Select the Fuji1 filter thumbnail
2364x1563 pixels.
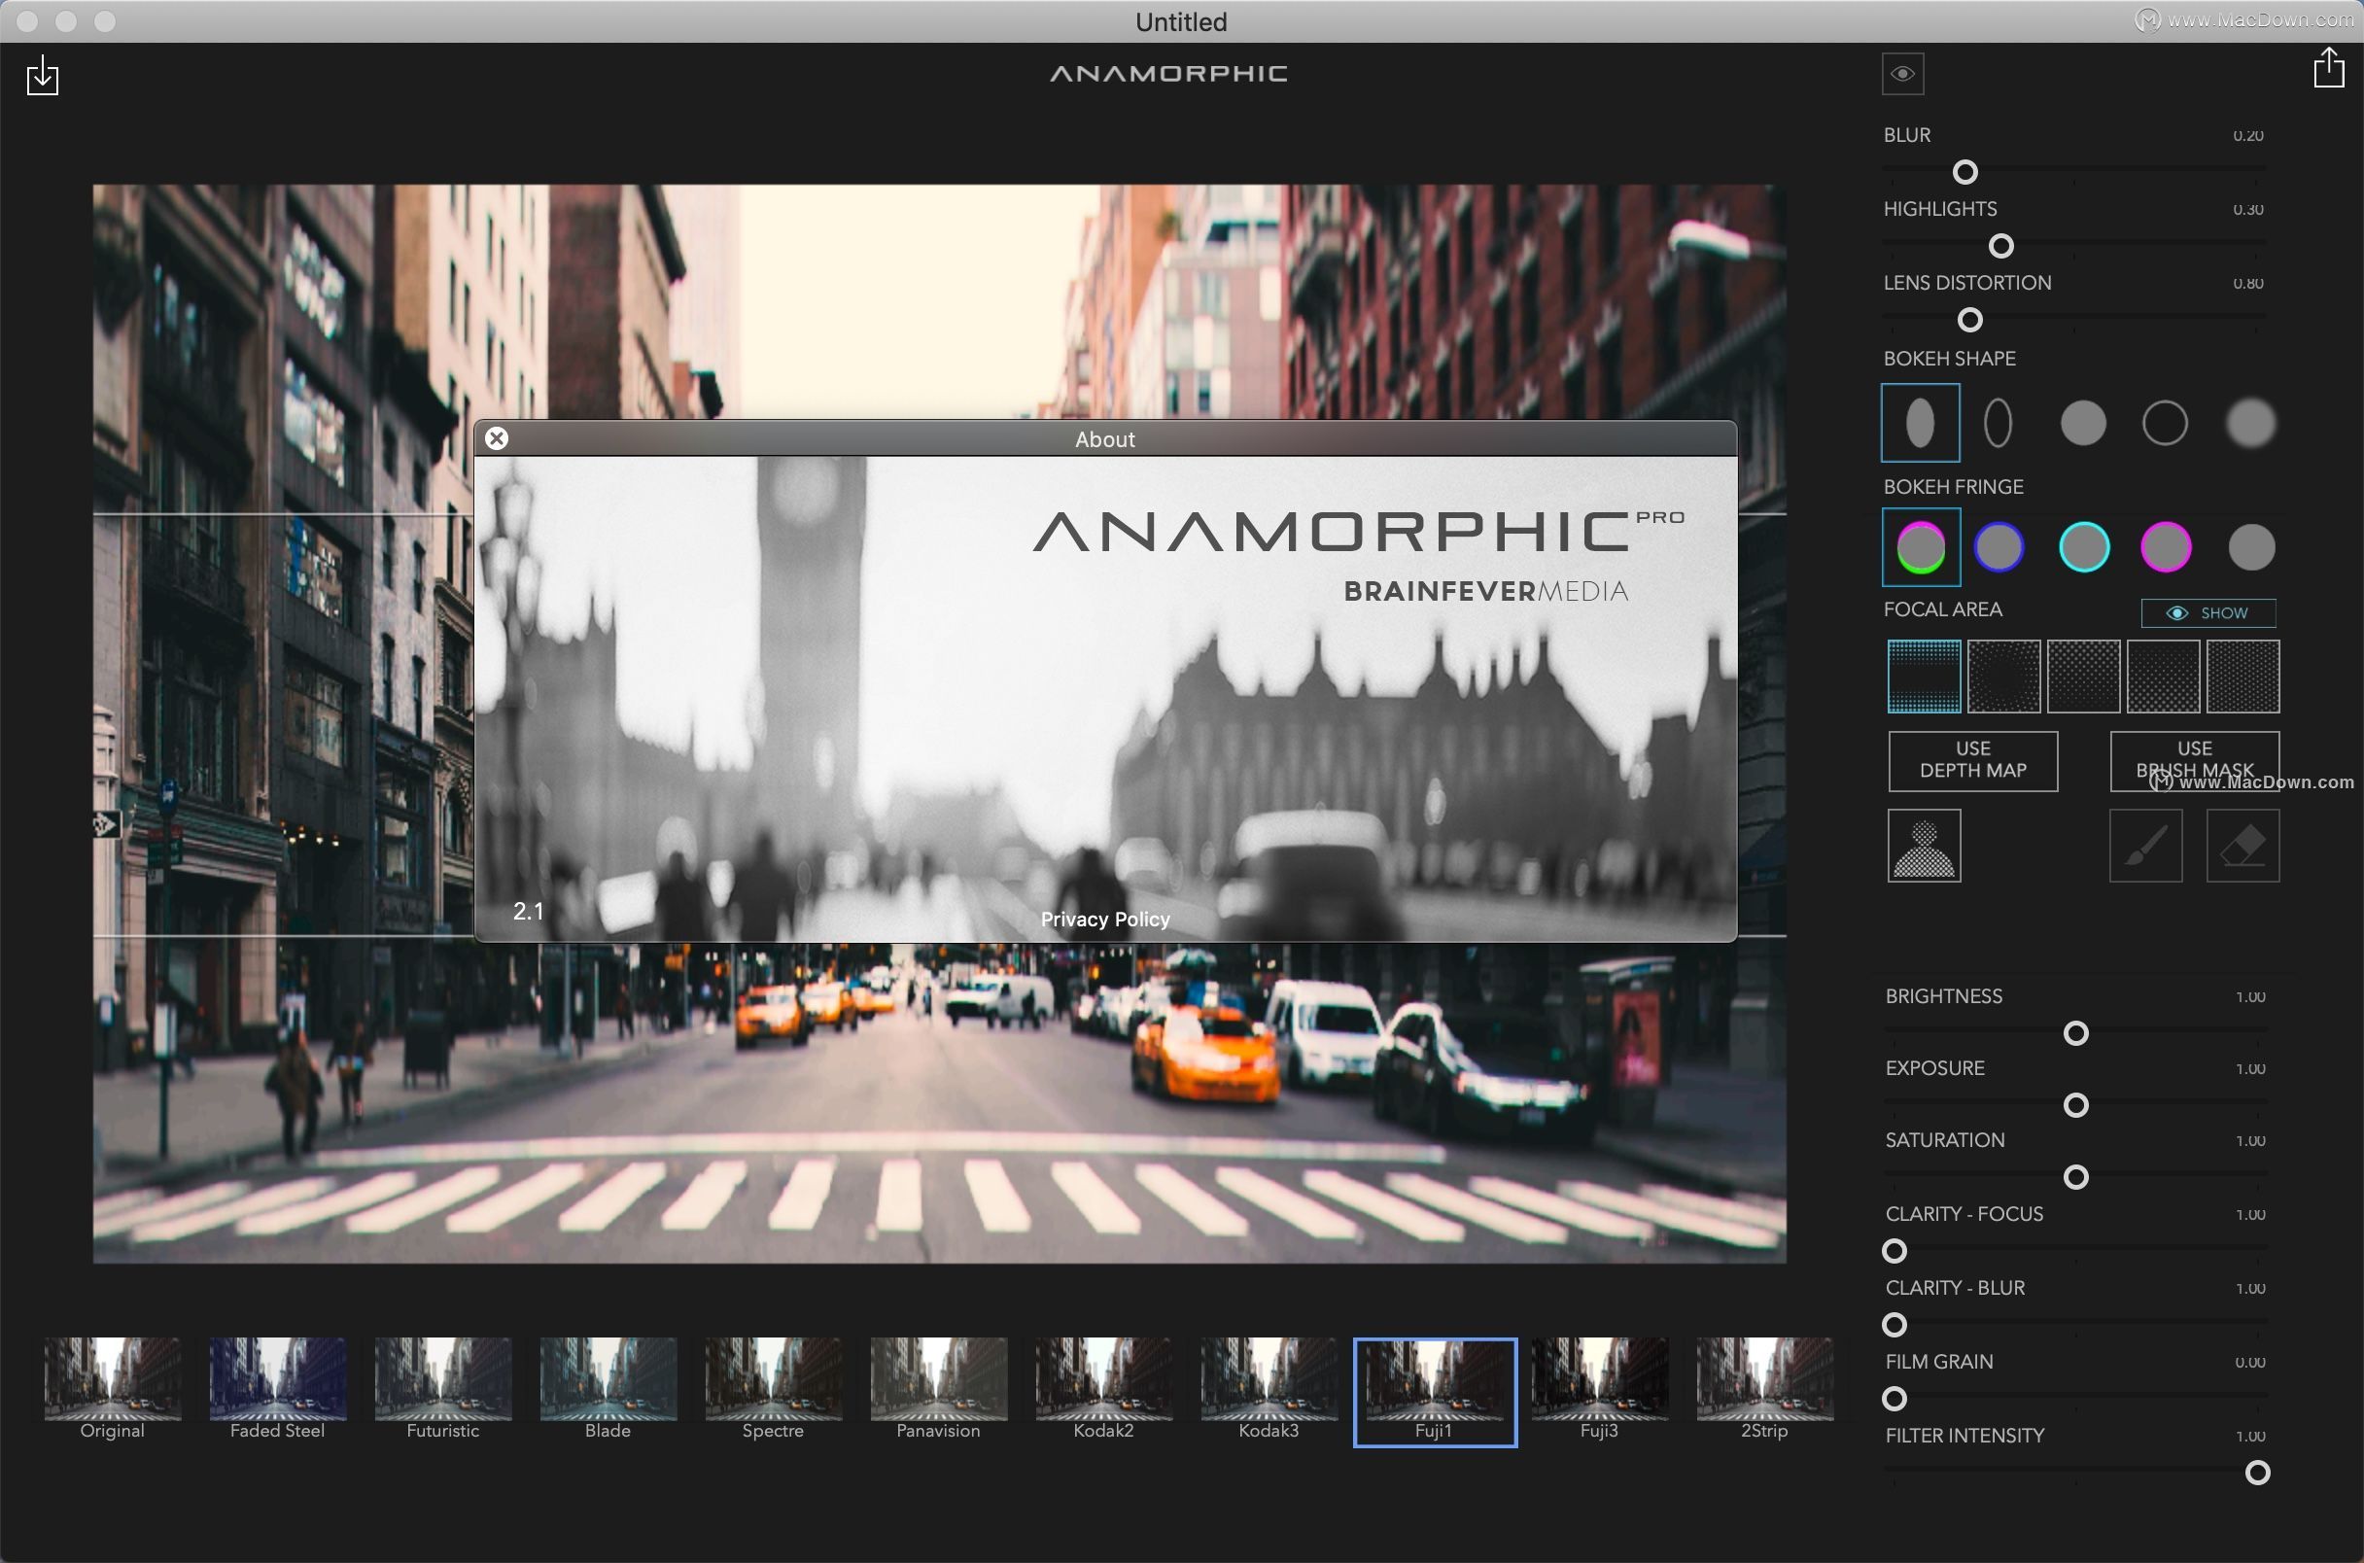(x=1435, y=1392)
